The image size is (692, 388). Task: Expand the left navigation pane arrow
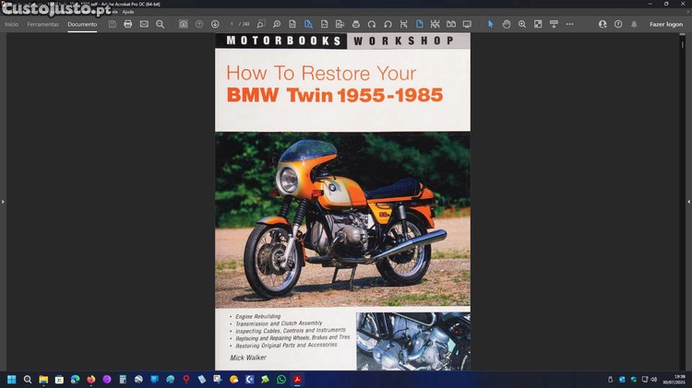point(3,201)
